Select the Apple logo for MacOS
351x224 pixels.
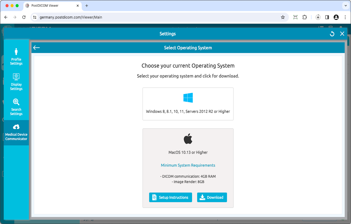[x=188, y=138]
